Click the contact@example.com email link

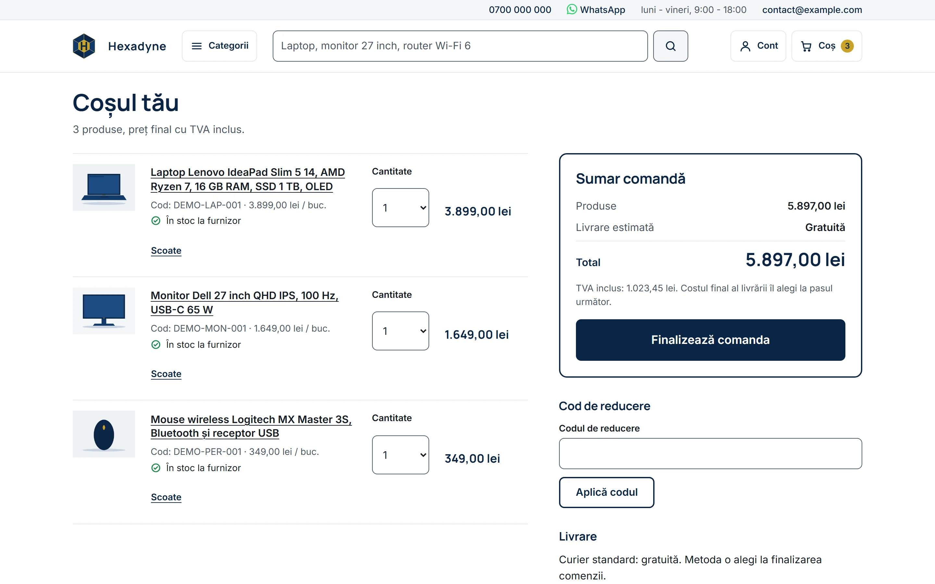[812, 10]
